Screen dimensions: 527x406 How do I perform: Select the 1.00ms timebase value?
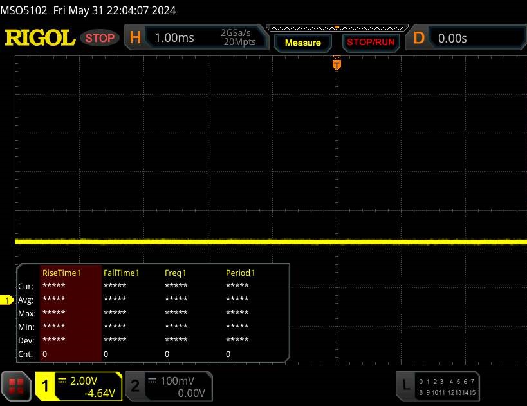tap(174, 38)
